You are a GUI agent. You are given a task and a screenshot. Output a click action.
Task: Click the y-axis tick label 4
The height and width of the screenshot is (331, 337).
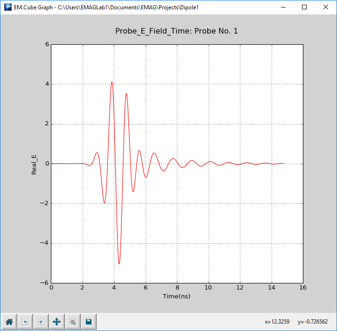[47, 84]
